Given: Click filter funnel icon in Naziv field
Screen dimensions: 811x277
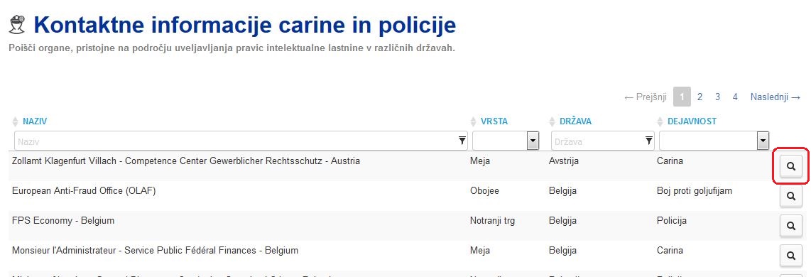Looking at the screenshot, I should click(462, 141).
